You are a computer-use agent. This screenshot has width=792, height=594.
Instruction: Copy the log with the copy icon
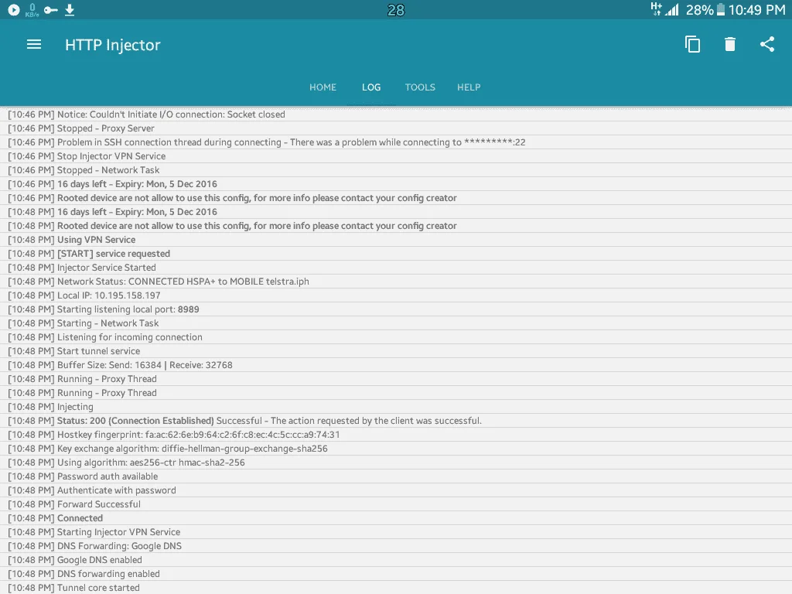point(692,44)
